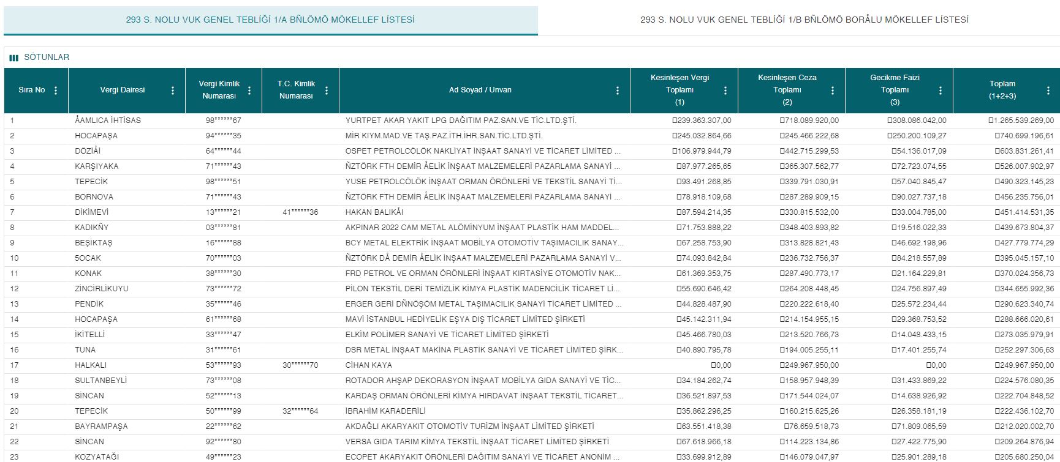
Task: Open Toplam (1+2+3) column menu dots
Action: (1048, 91)
